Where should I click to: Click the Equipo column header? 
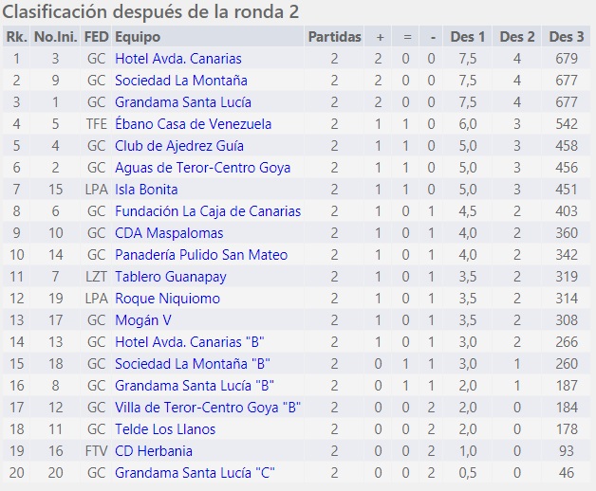click(x=138, y=37)
